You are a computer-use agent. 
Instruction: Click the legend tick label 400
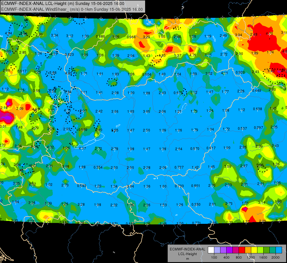(x=226, y=257)
